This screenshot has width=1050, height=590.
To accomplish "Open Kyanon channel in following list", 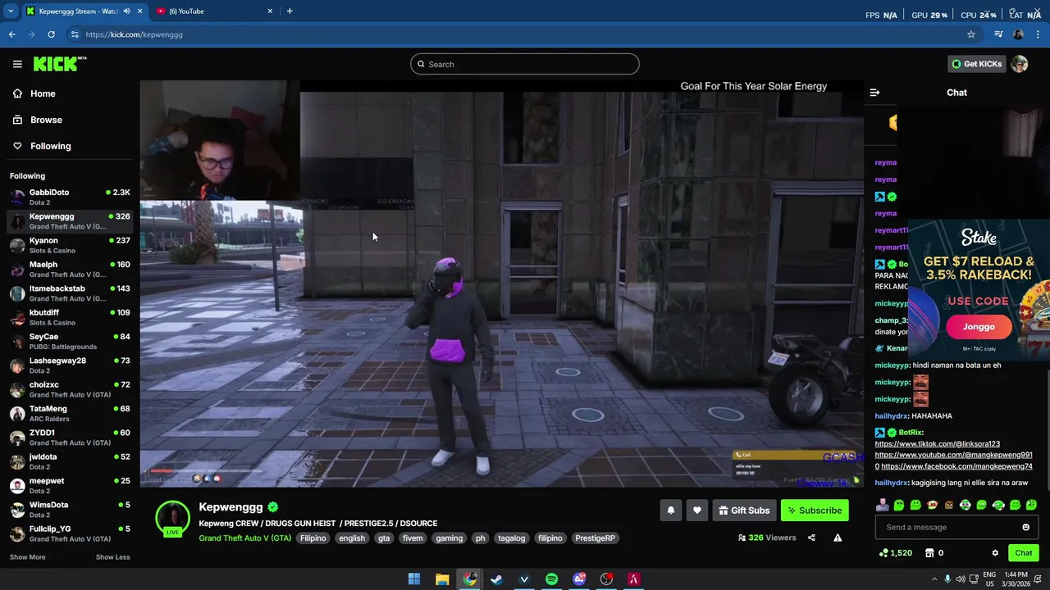I will click(70, 245).
